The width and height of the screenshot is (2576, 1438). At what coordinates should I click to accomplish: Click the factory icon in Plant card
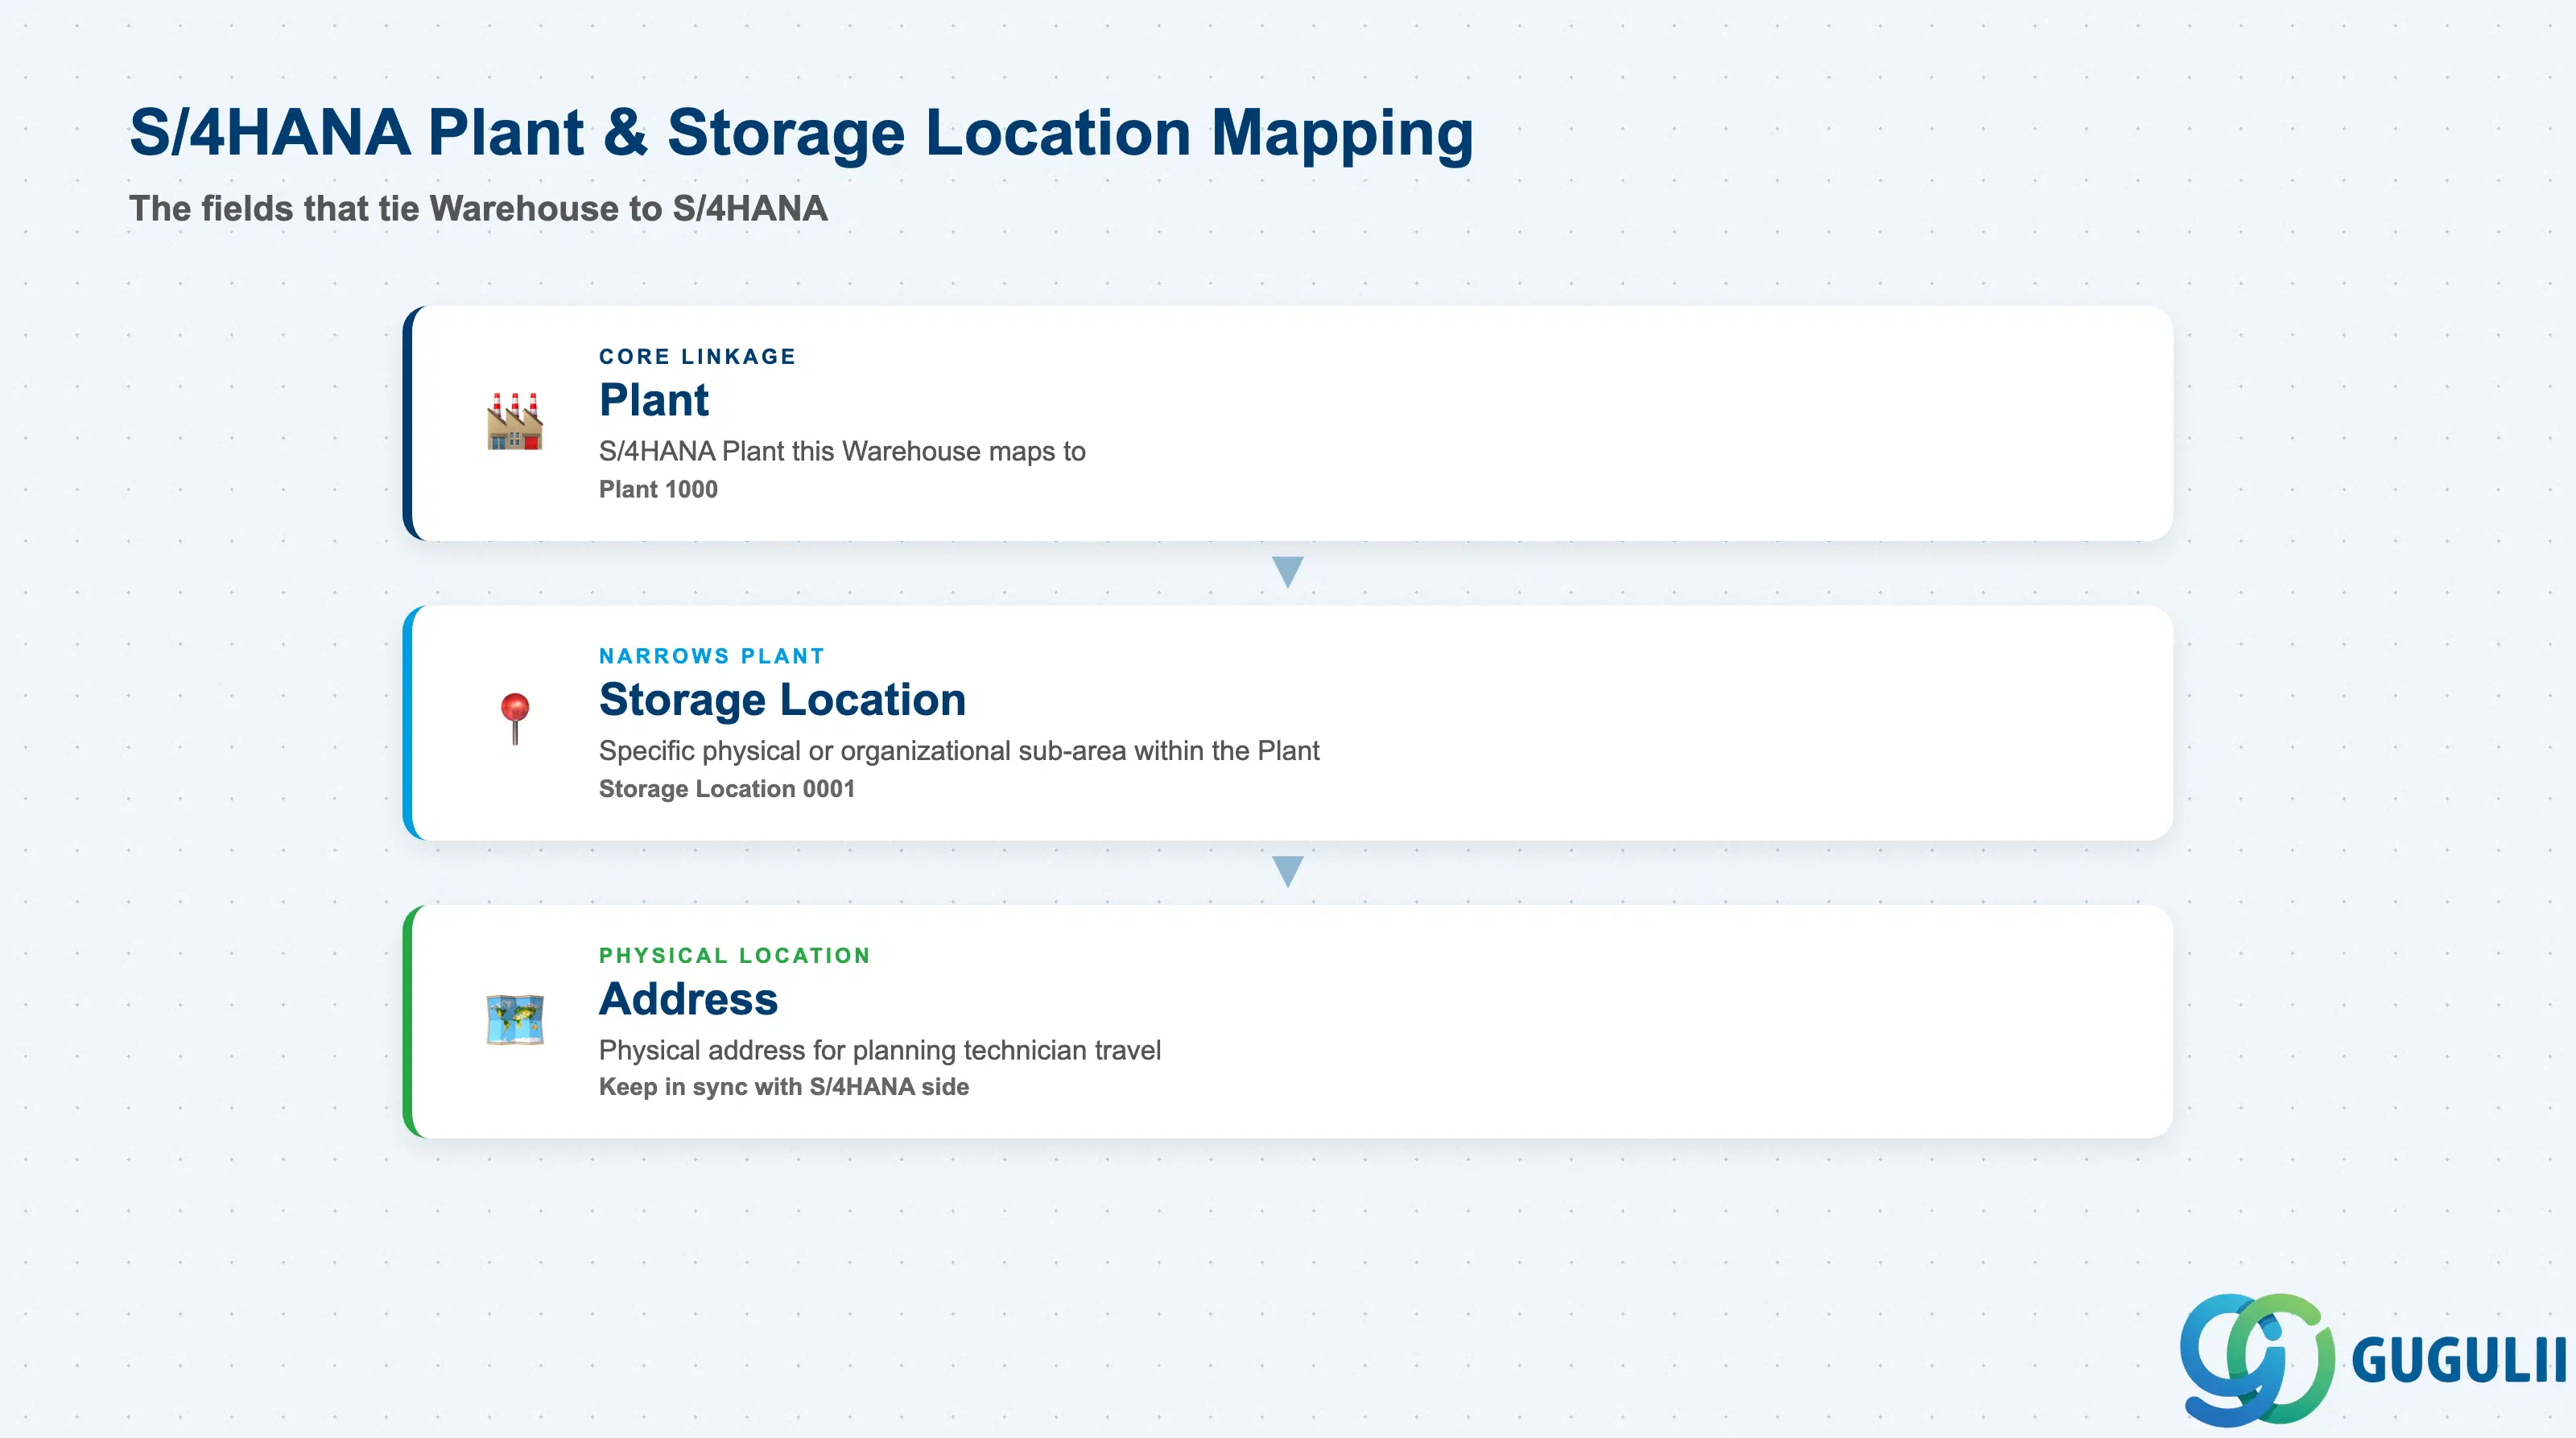(515, 422)
